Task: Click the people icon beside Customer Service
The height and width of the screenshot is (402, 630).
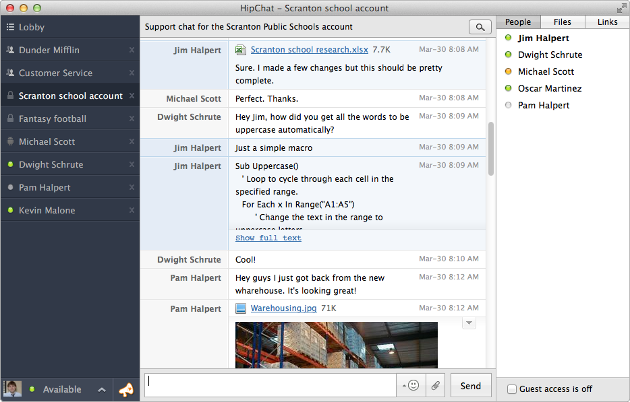Action: [10, 73]
